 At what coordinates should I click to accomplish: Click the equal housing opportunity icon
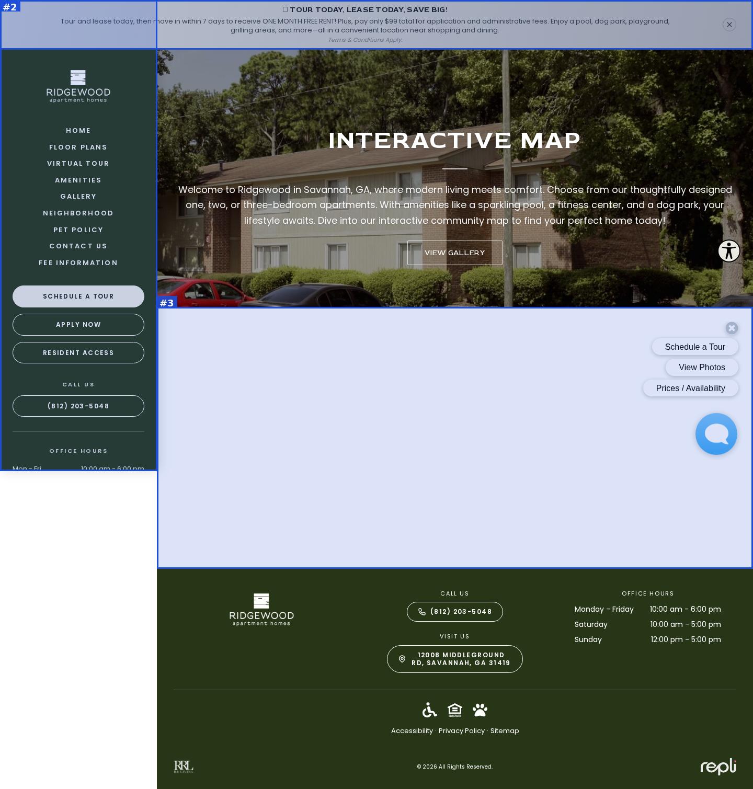pos(455,710)
